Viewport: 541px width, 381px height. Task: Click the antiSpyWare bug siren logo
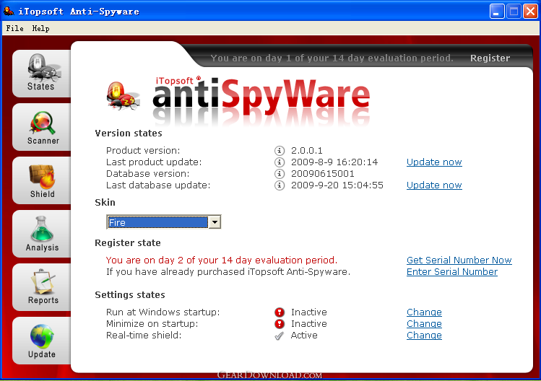(x=123, y=96)
